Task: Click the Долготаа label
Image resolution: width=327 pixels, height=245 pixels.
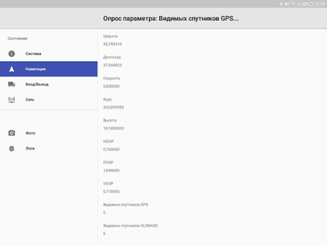Action: tap(112, 57)
